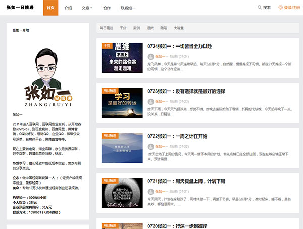Select the 大智慧 category tab
Image resolution: width=303 pixels, height=229 pixels.
coord(179,28)
